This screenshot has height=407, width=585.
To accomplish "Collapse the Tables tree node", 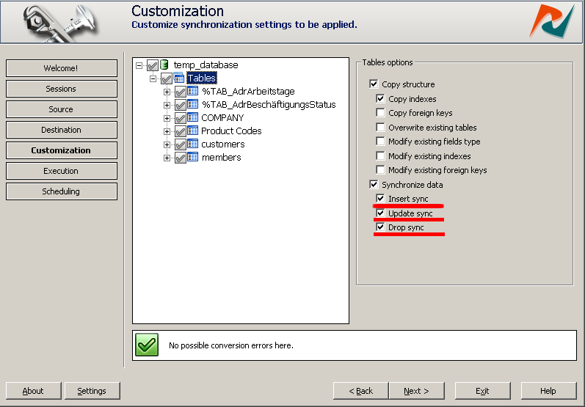I will click(153, 78).
